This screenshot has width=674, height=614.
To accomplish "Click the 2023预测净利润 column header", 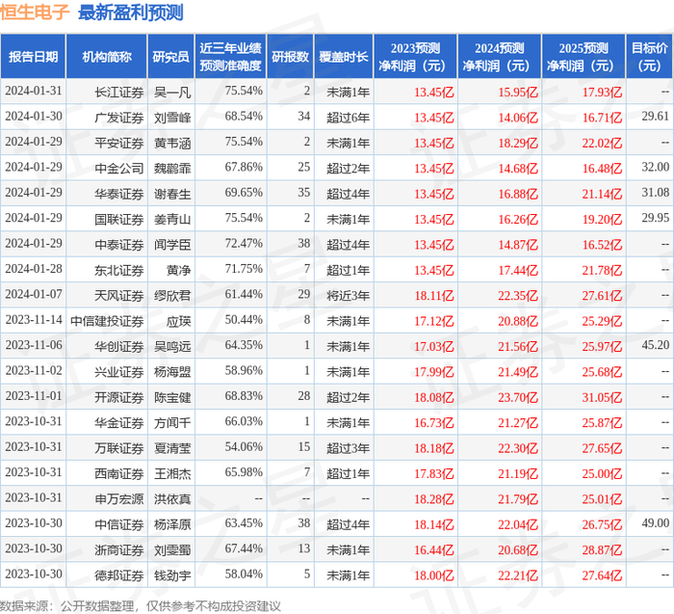I will tap(416, 57).
